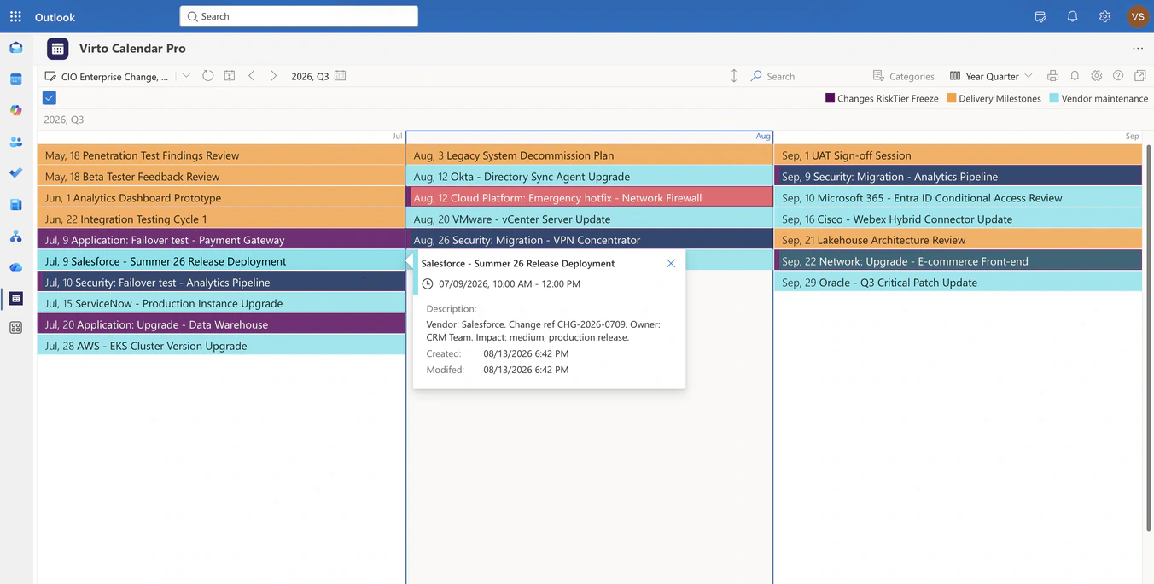Open Aug 3 Legacy System Decommission Plan

coord(590,155)
